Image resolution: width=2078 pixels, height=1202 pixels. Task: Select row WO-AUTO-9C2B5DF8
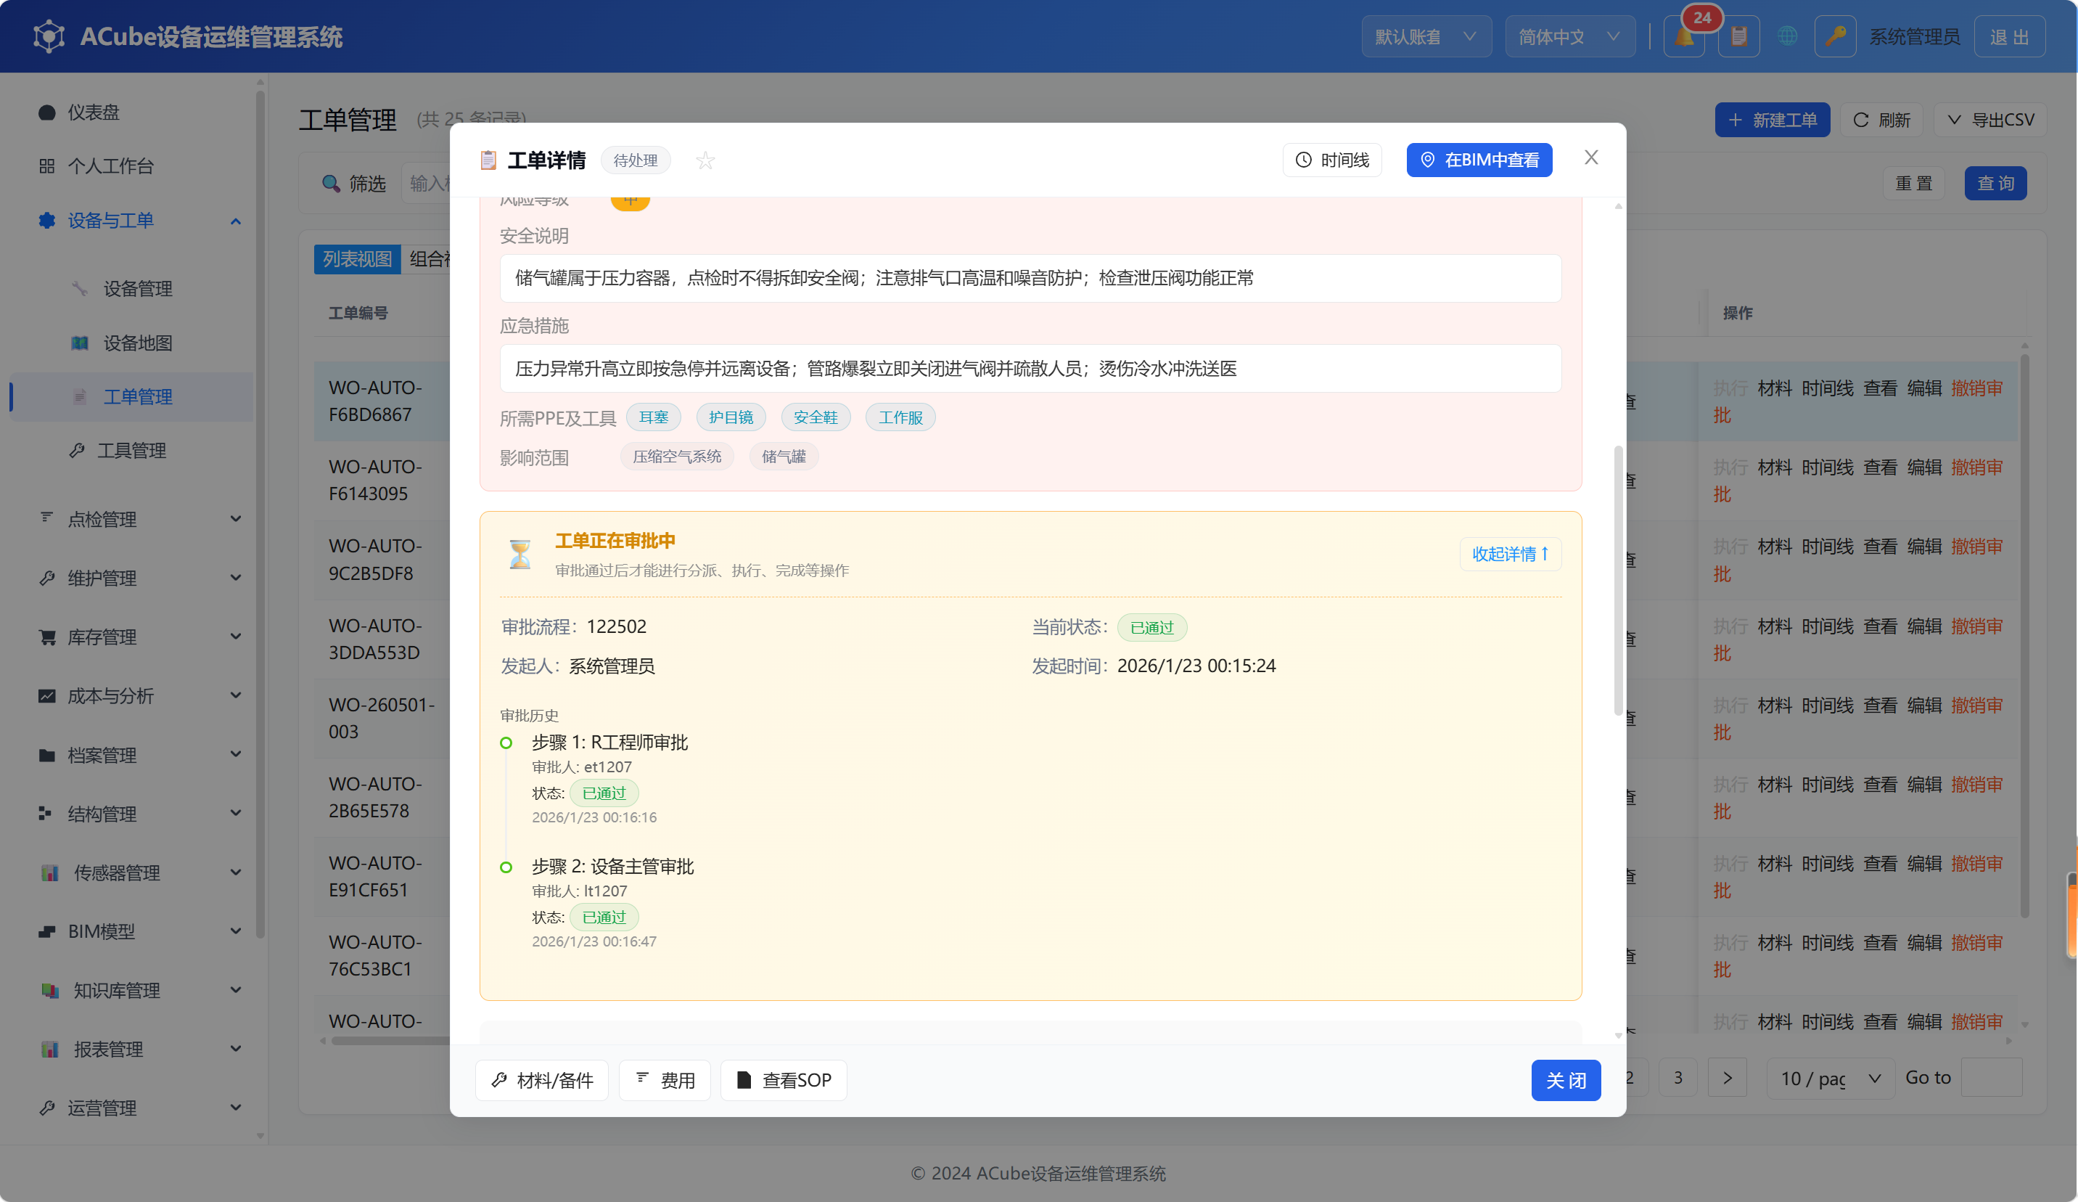[x=382, y=560]
